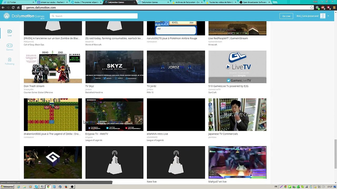This screenshot has height=189, width=337.
Task: Open the New live placeholder thumbnail
Action: [176, 162]
